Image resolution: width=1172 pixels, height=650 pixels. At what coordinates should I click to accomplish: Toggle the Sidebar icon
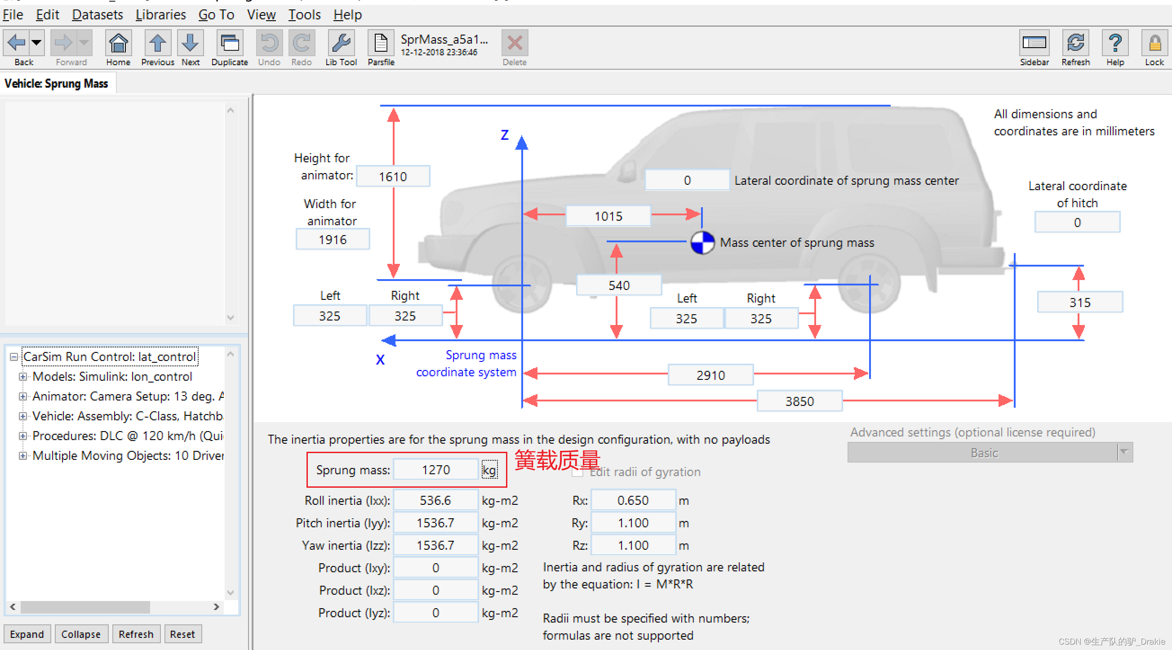[1034, 43]
